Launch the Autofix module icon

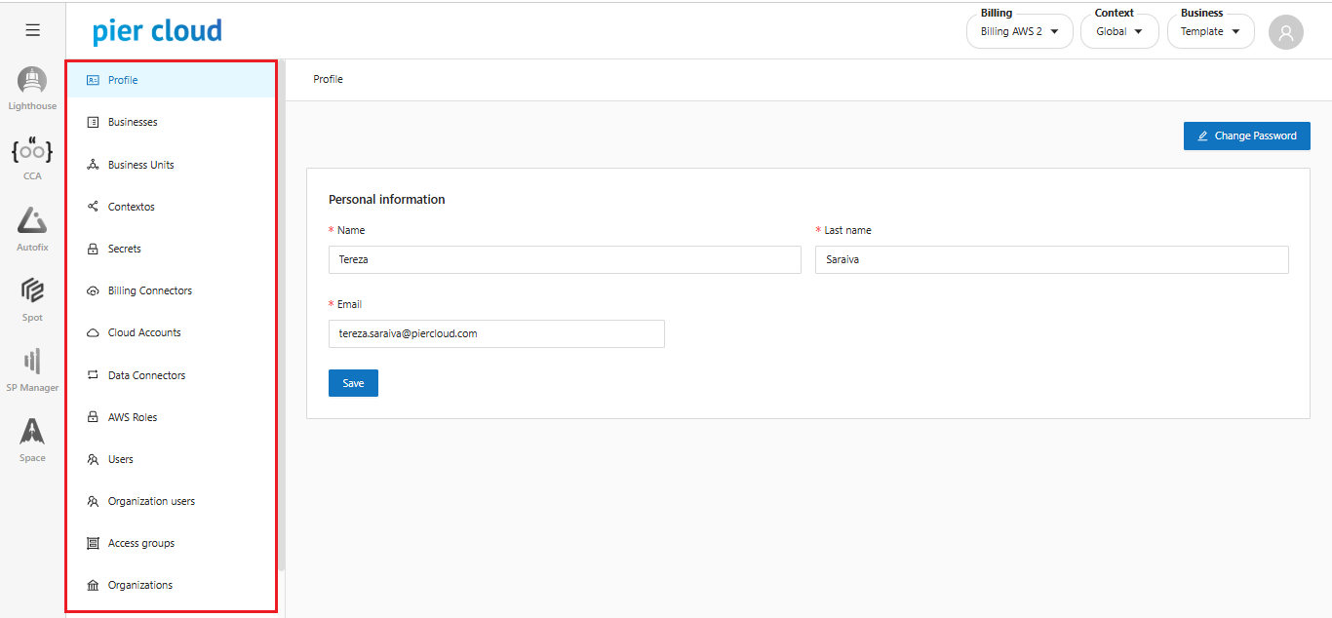tap(32, 222)
